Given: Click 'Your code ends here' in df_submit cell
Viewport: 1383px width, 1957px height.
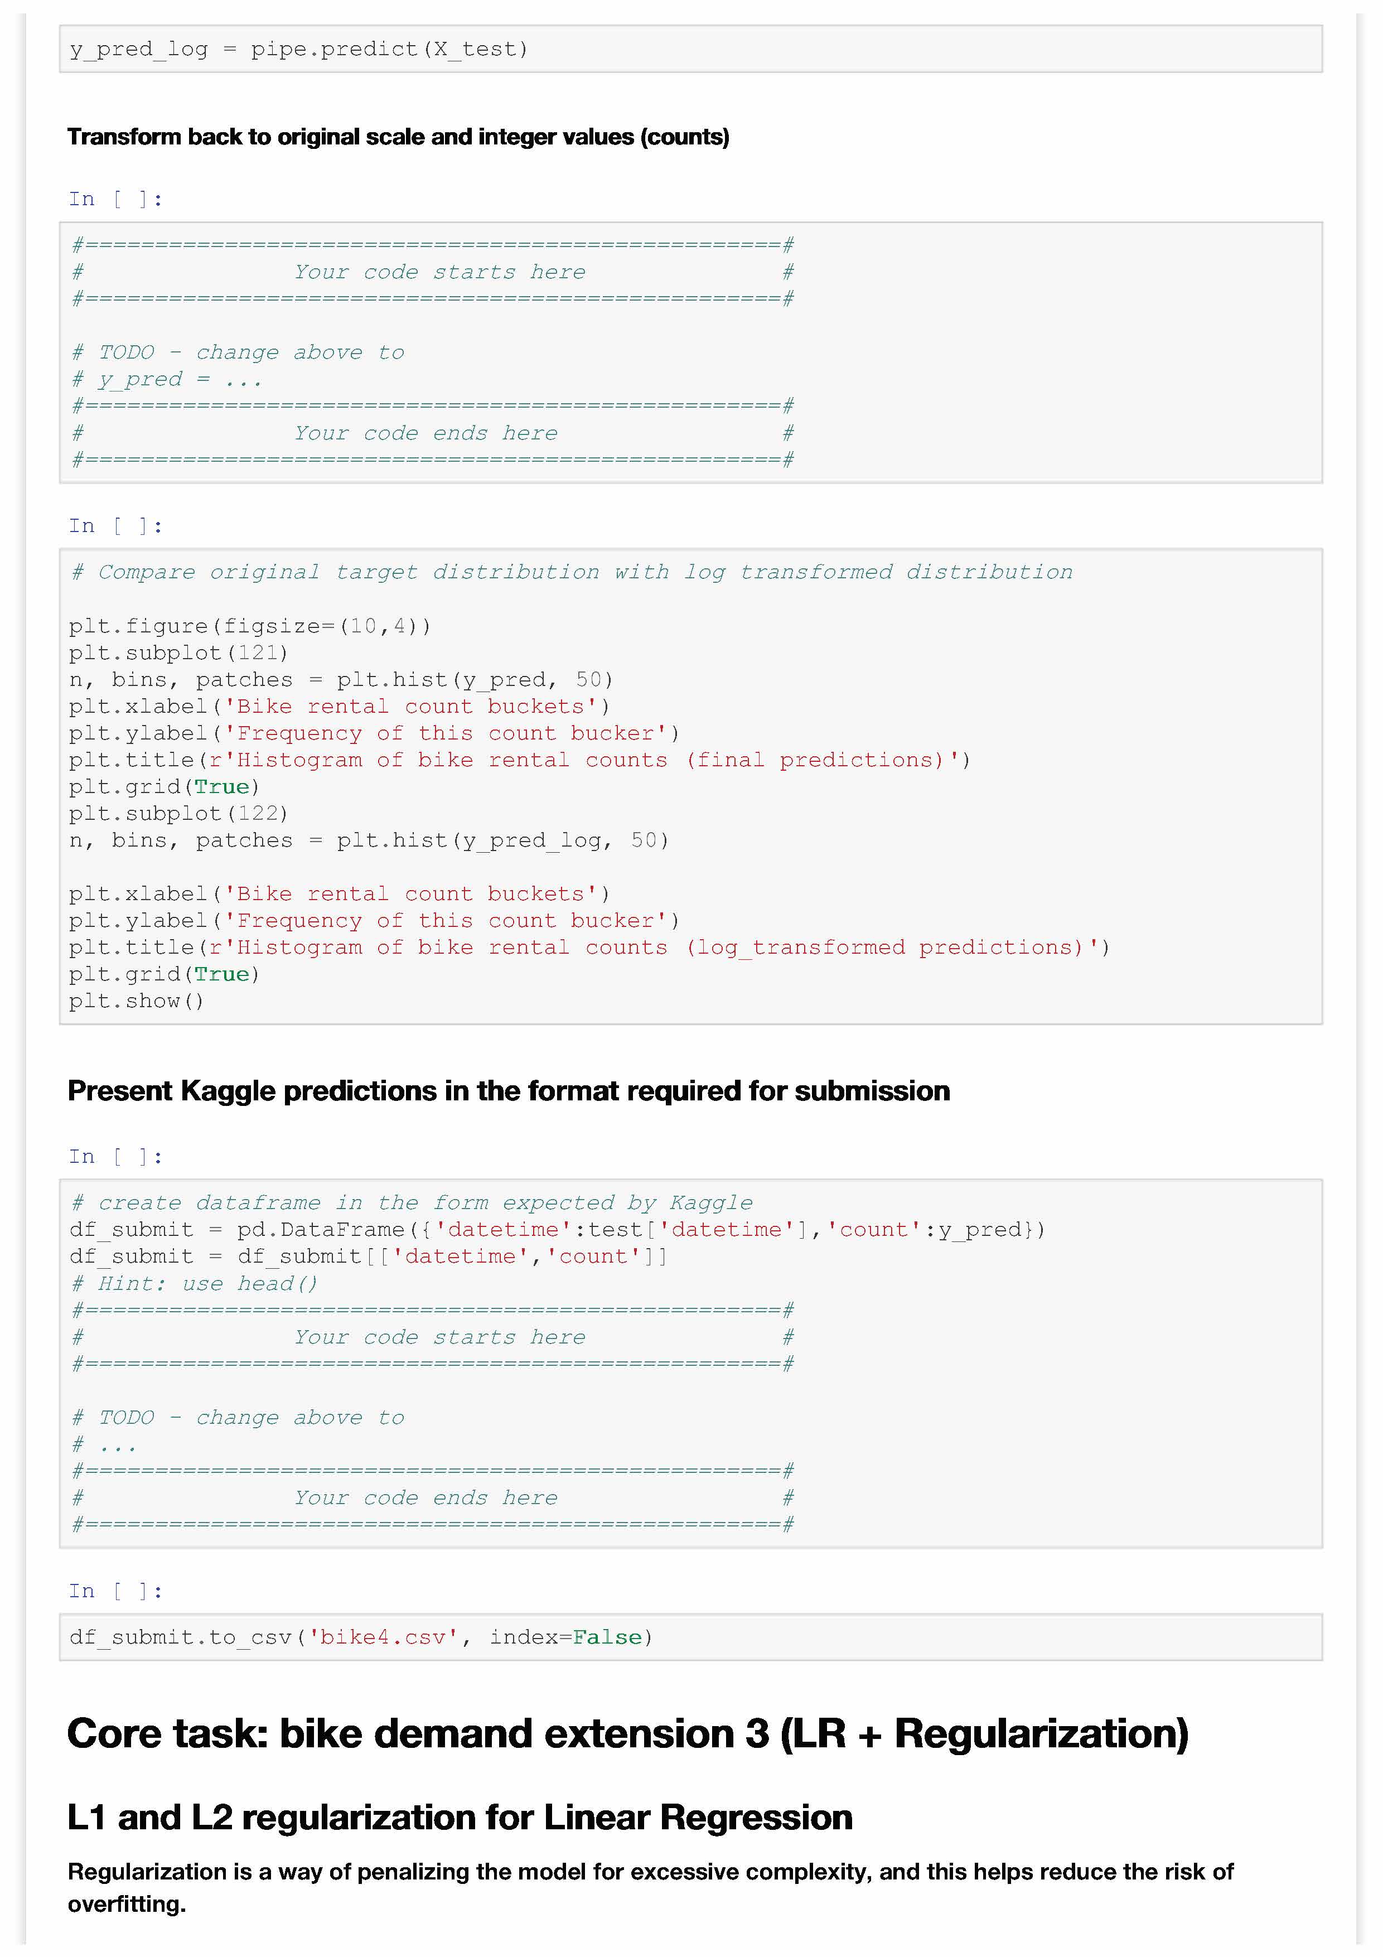Looking at the screenshot, I should [x=426, y=1497].
